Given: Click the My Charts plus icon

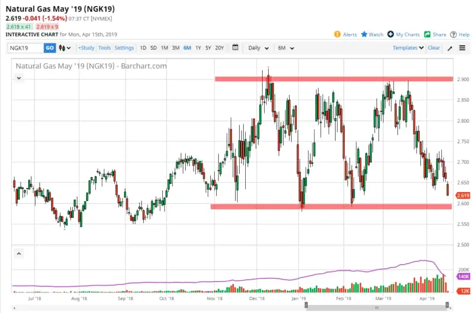Looking at the screenshot, I should coord(390,34).
